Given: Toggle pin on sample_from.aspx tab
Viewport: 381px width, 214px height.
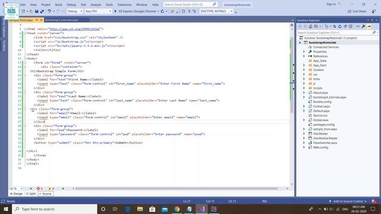Looking at the screenshot, I should tap(37, 20).
